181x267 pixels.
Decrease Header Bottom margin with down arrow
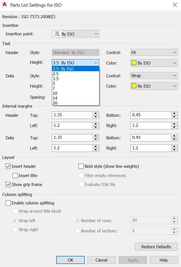174,117
